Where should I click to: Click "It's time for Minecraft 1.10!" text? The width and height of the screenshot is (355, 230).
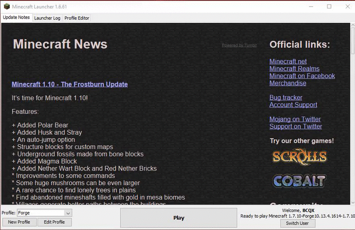50,98
